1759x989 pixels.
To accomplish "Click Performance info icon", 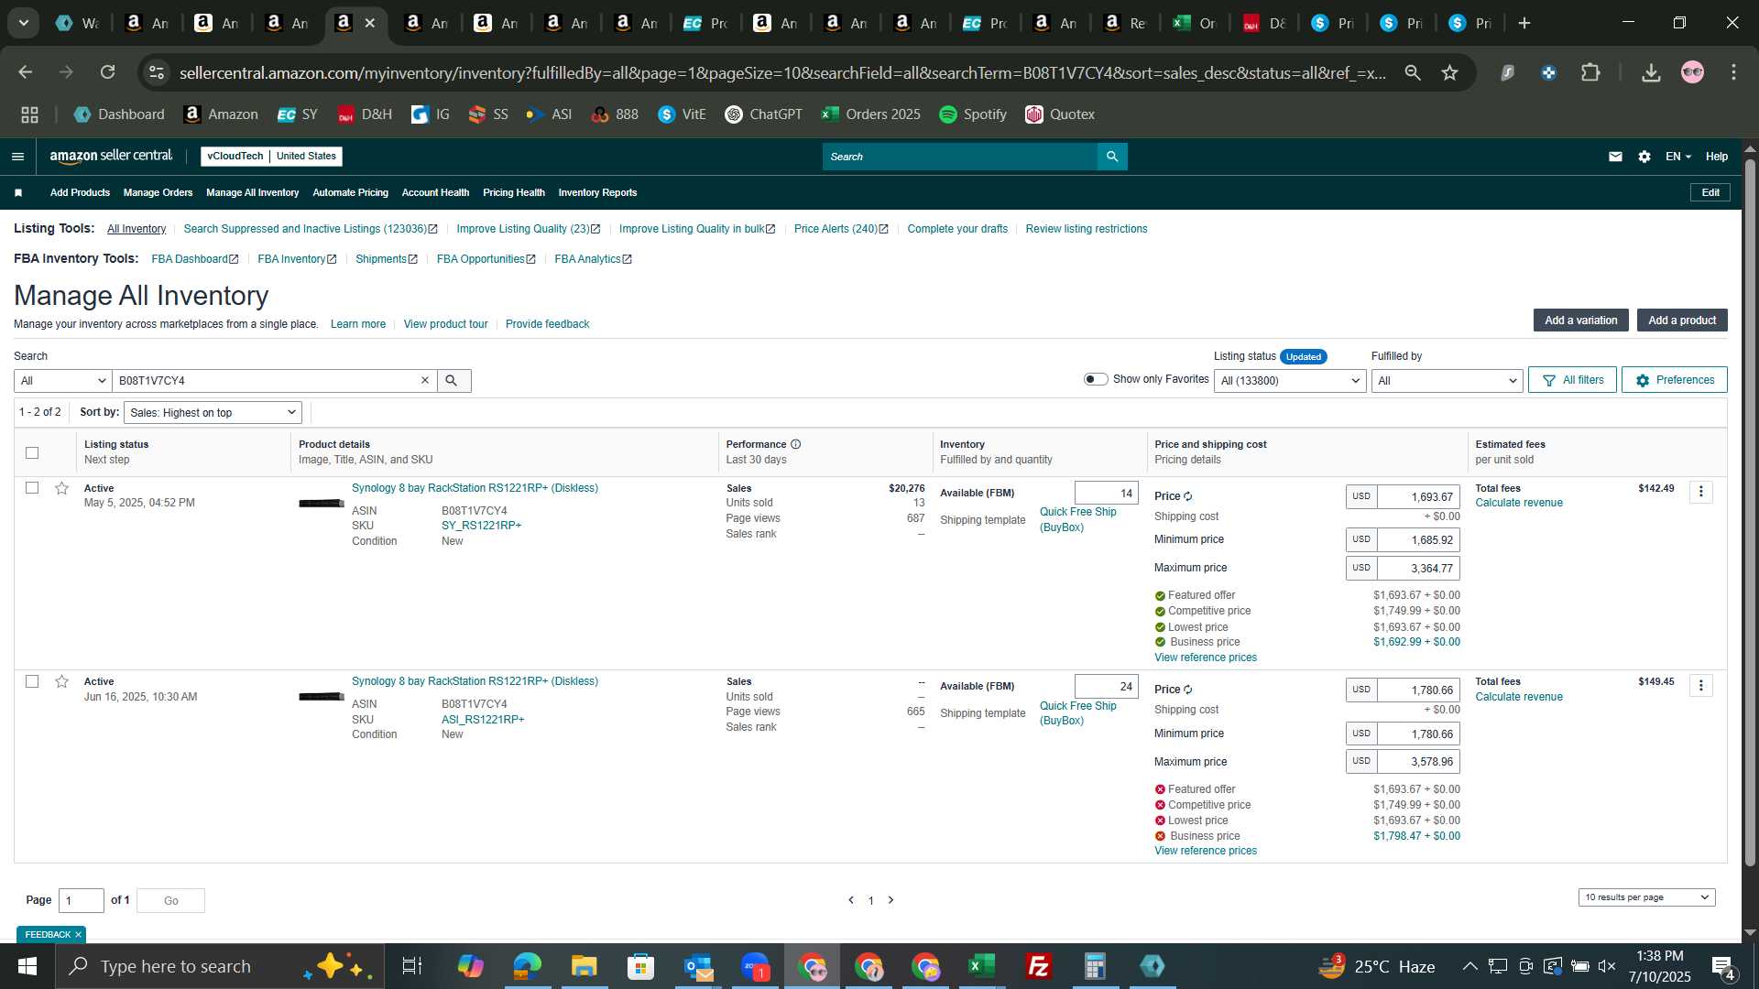I will (796, 445).
